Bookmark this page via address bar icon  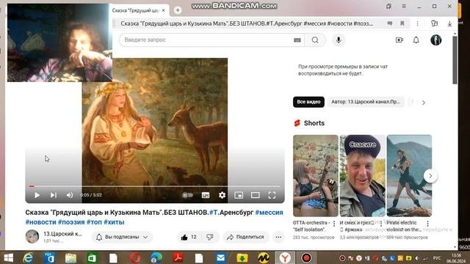coord(402,23)
